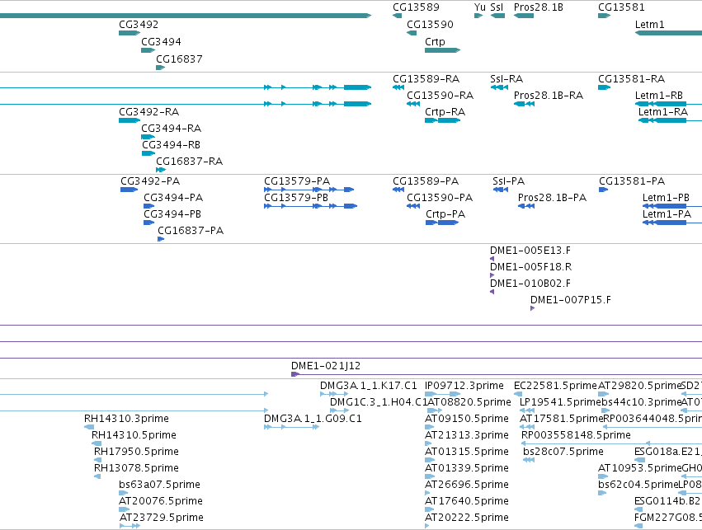The width and height of the screenshot is (702, 530).
Task: Select the DME1-005F18.R clone label
Action: 531,267
